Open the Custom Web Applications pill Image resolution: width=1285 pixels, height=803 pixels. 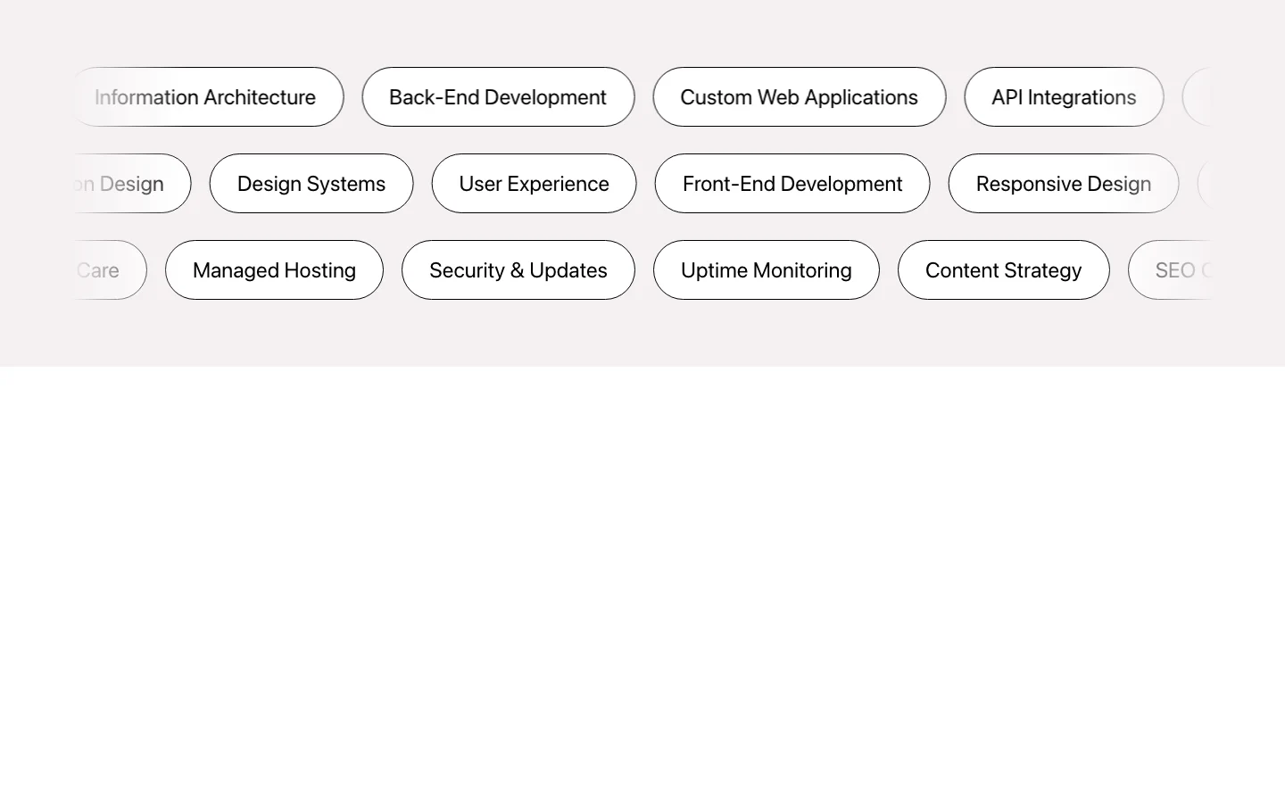799,96
